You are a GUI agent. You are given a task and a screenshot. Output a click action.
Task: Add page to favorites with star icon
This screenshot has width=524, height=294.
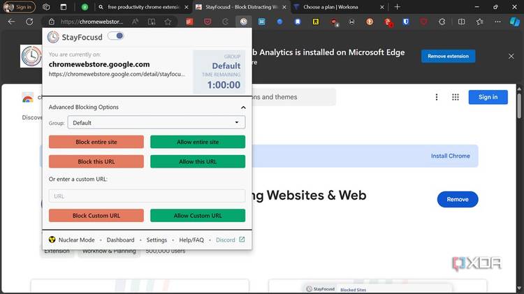coord(168,22)
